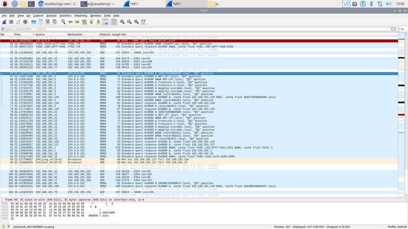Save this capture file from toolbar
This screenshot has height=229, width=408.
(x=41, y=22)
